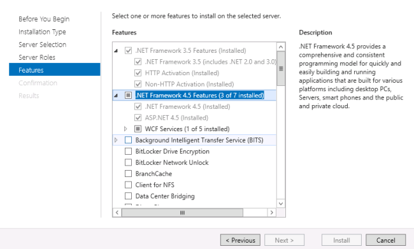Select BranchCache feature label
Screen dimensions: 414x249
153,174
